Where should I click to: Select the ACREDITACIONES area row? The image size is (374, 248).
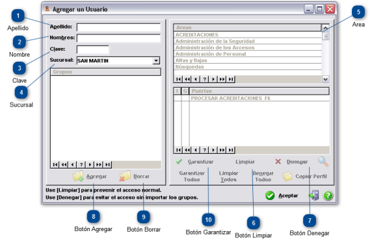click(248, 35)
